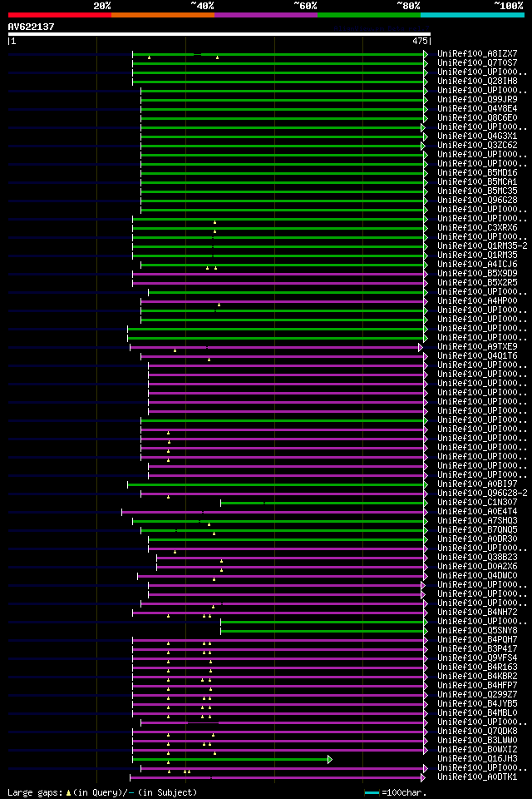Screen dimensions: 532x799
Task: Select the UniRef100_Q4G3X1 label
Action: pyautogui.click(x=477, y=136)
